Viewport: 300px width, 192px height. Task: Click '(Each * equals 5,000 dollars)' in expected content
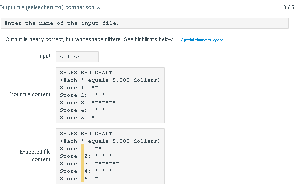pos(110,141)
